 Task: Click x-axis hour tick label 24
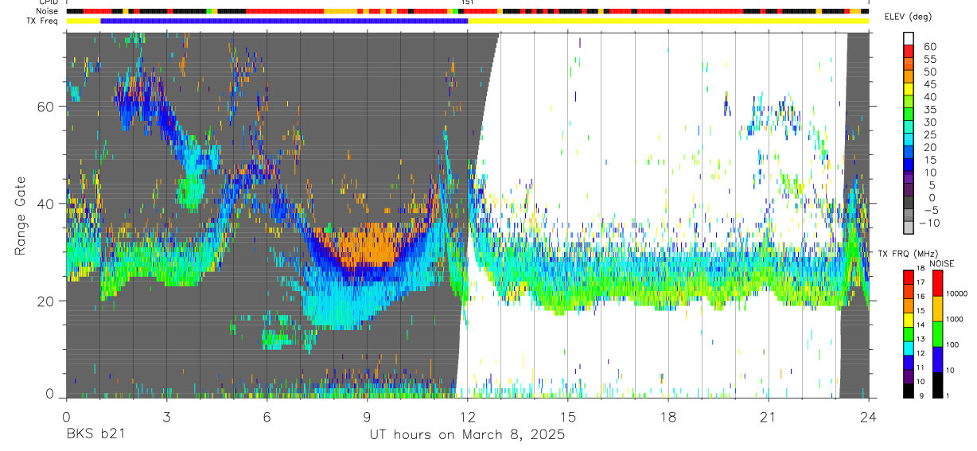click(868, 417)
